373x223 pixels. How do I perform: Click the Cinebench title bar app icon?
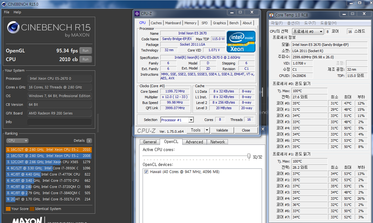pyautogui.click(x=4, y=4)
